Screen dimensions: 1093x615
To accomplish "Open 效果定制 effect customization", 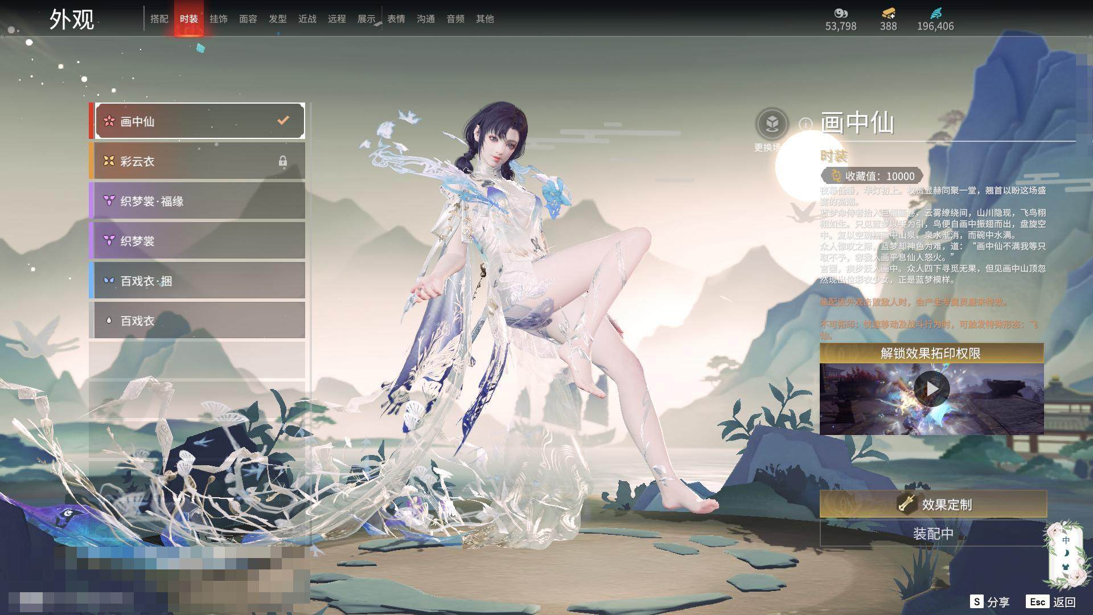I will click(x=933, y=504).
